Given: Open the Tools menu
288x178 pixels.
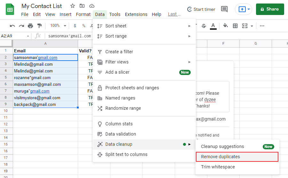Looking at the screenshot, I should [x=115, y=14].
